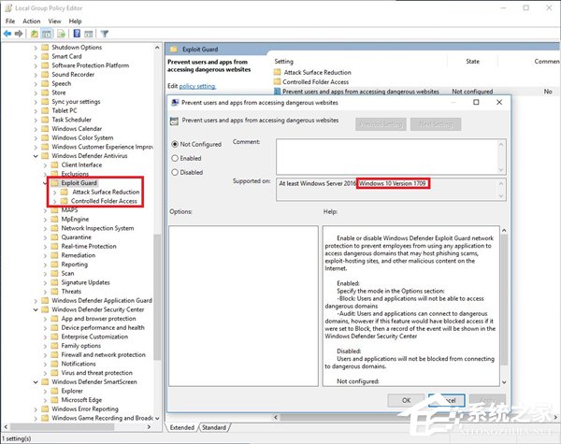Select the Real-time Protection tree item
The width and height of the screenshot is (561, 444).
click(x=89, y=246)
